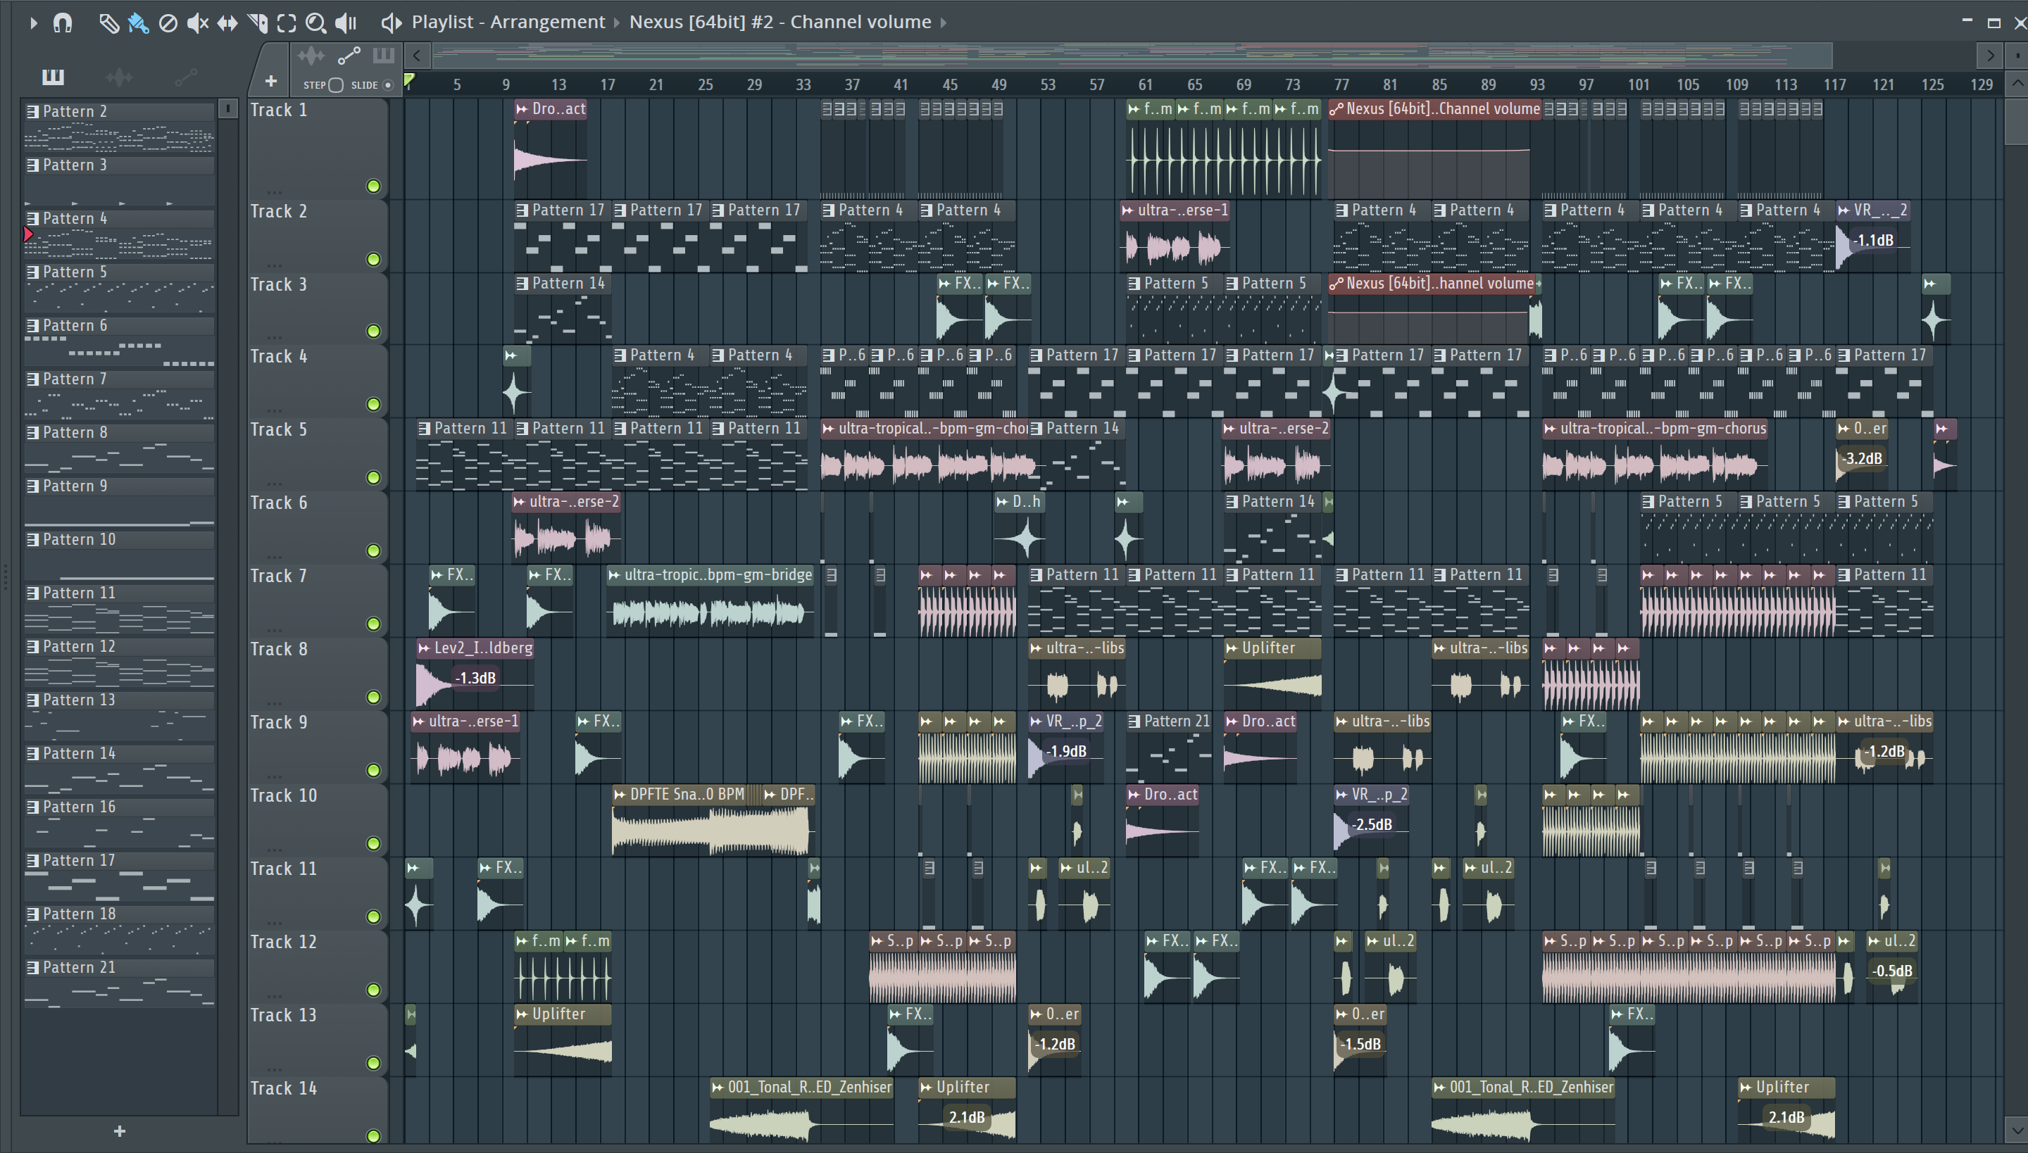Expand arrow after Channel volume title
The height and width of the screenshot is (1153, 2028).
pyautogui.click(x=944, y=23)
